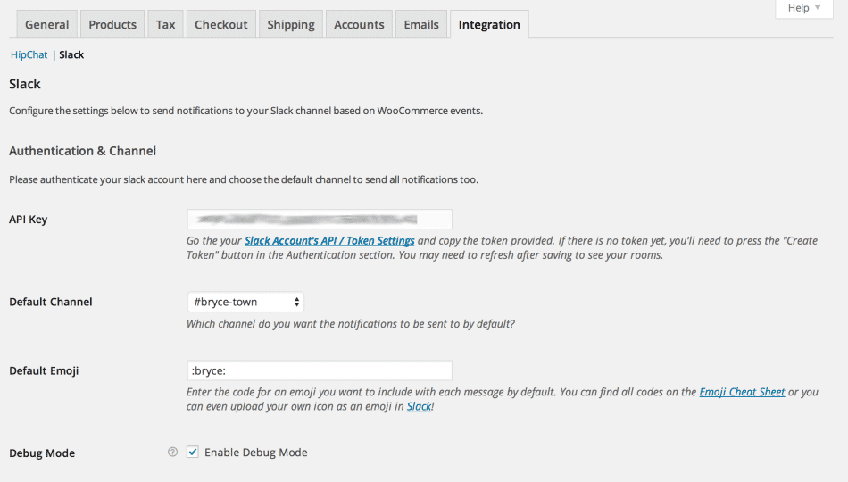The width and height of the screenshot is (848, 482).
Task: Switch to the Emails tab
Action: [x=421, y=24]
